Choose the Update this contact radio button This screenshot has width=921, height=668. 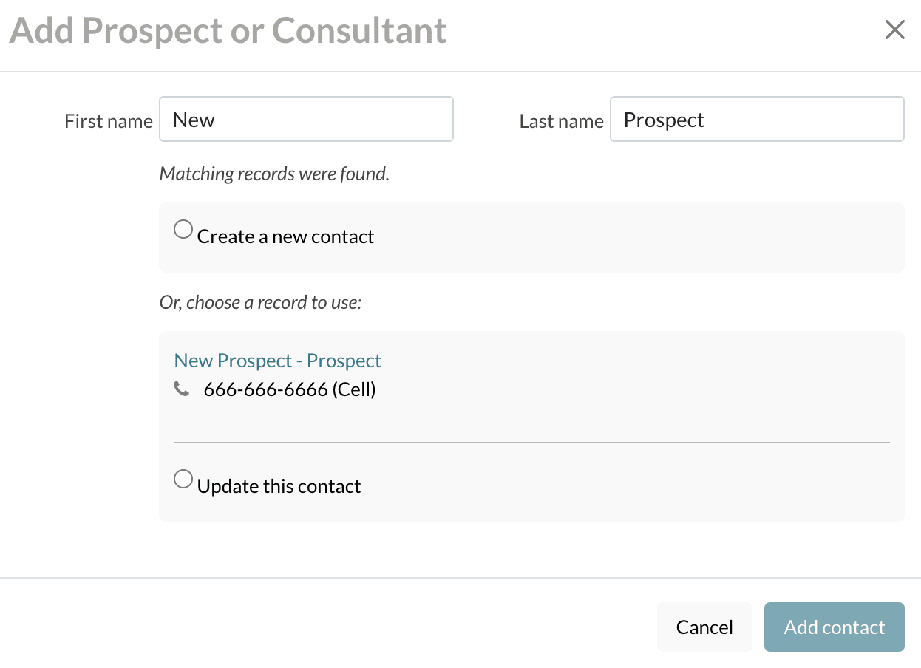click(183, 480)
